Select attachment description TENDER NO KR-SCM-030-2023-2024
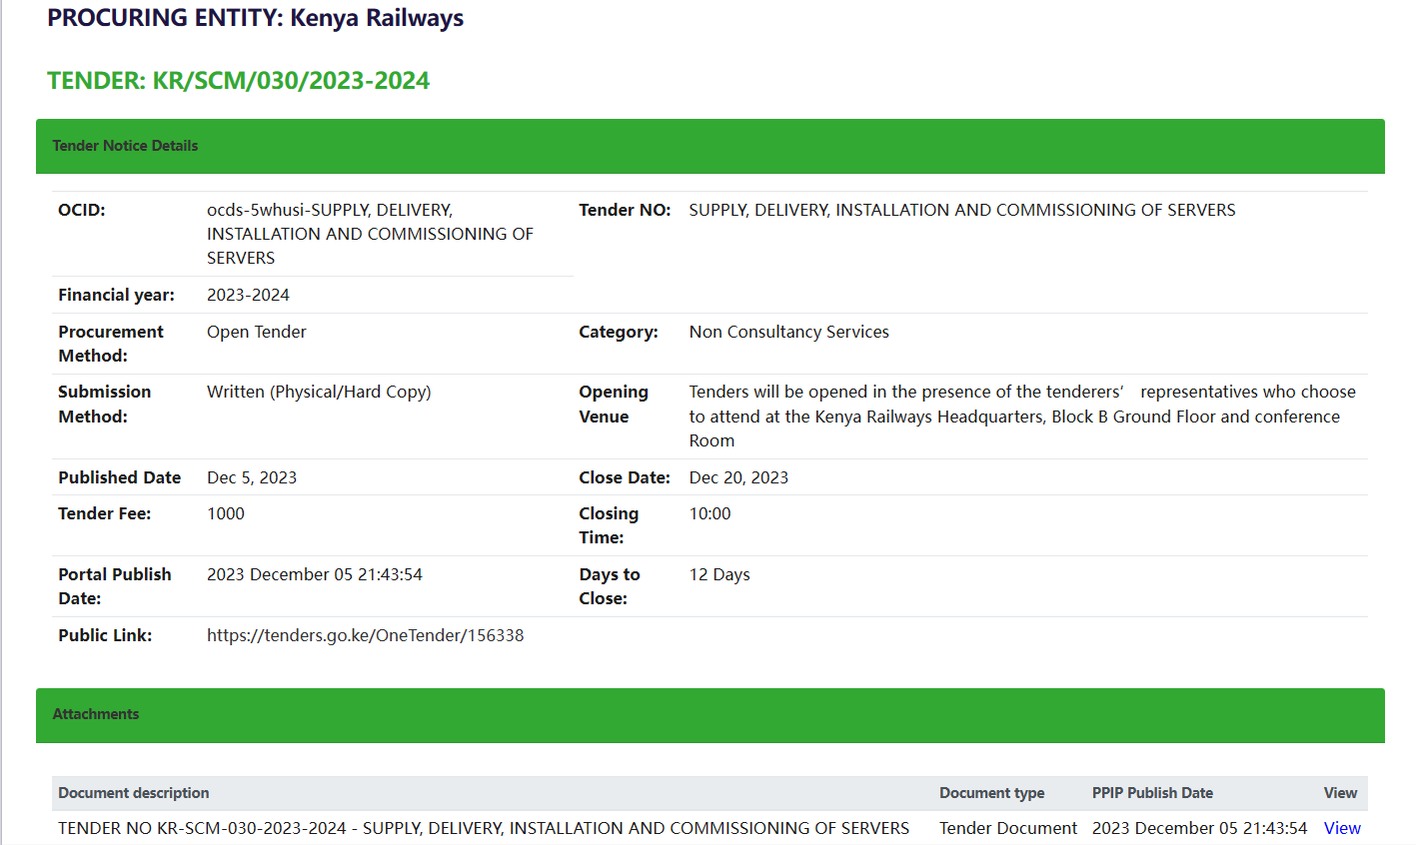Screen dimensions: 1416x845 coord(484,828)
